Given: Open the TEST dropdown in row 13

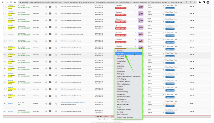Looking at the screenshot, I should pos(156,60).
